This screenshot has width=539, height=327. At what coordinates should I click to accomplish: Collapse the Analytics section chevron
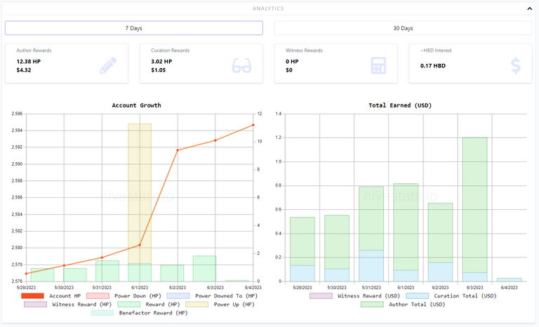click(529, 8)
